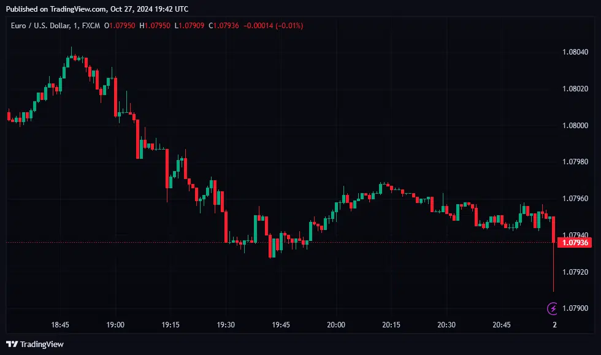This screenshot has height=355, width=601.
Task: Click the low value L1.07909
Action: 189,26
